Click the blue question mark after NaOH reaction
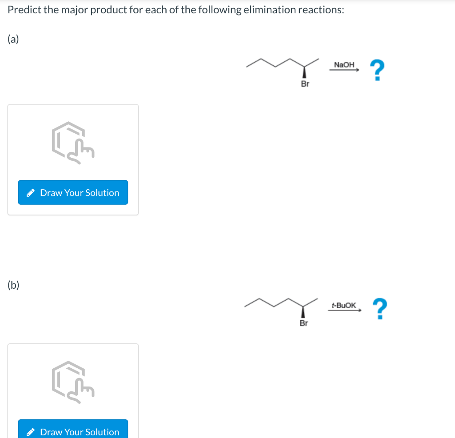Screen dimensions: 455x438 point(377,69)
